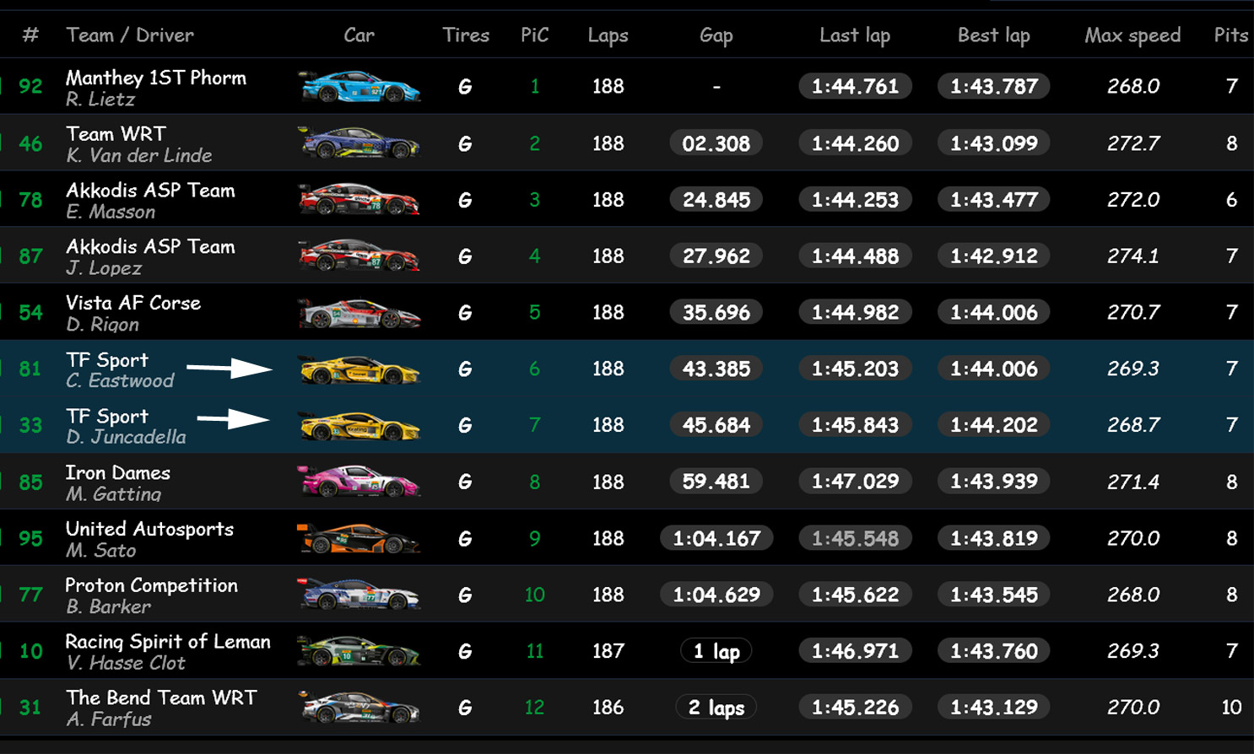Image resolution: width=1254 pixels, height=754 pixels.
Task: Select the Racing Spirit of Leman car icon
Action: [359, 651]
